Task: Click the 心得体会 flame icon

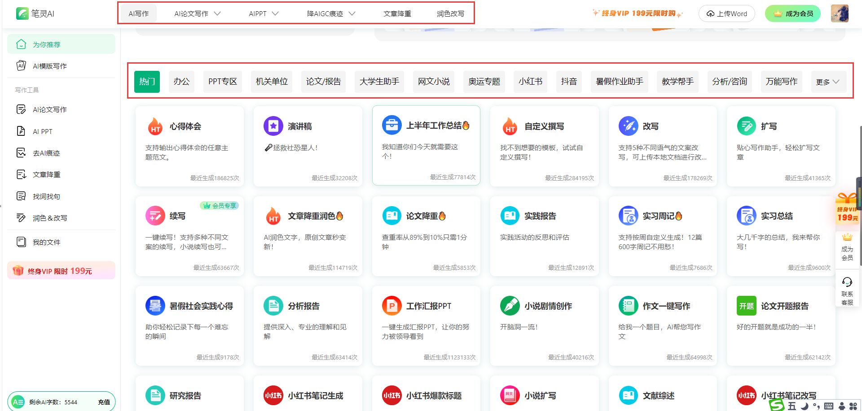Action: click(x=155, y=126)
